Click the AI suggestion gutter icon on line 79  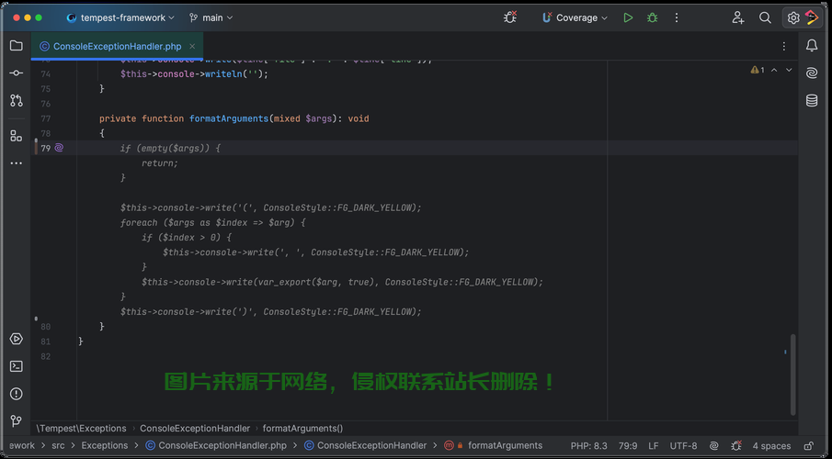(59, 148)
